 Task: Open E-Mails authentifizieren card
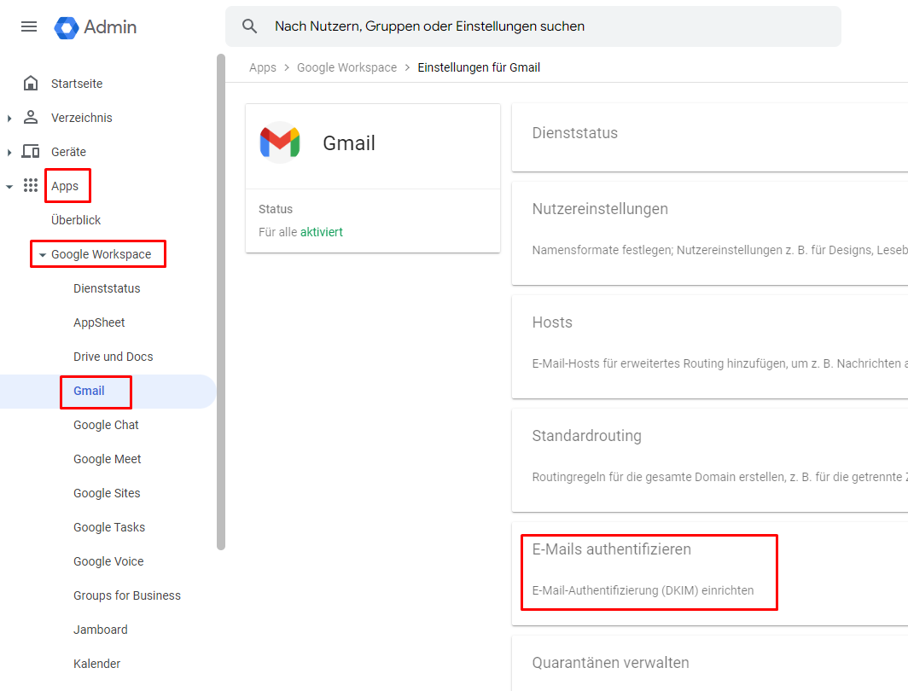click(x=710, y=574)
